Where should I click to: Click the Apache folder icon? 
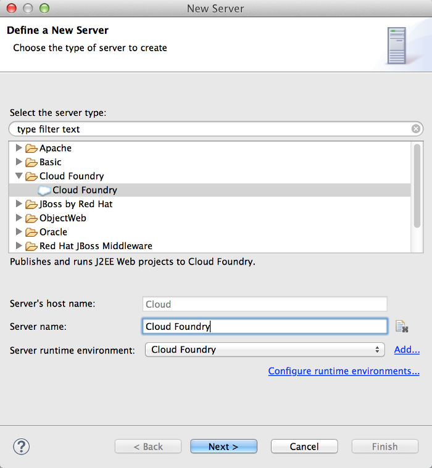(x=31, y=148)
